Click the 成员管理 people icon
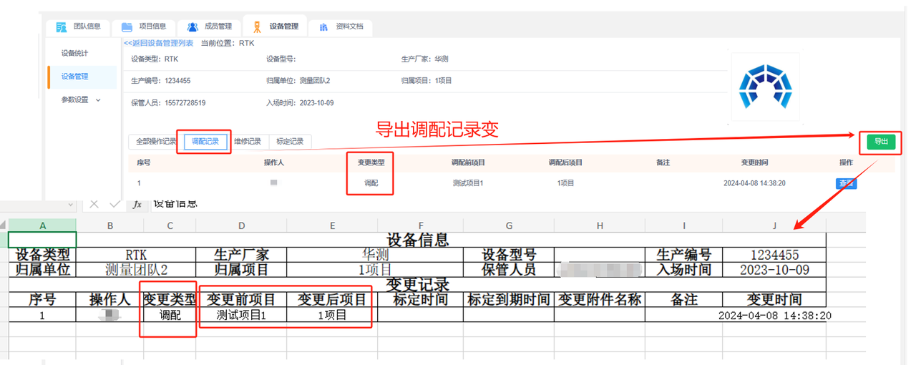The image size is (916, 365). 193,27
